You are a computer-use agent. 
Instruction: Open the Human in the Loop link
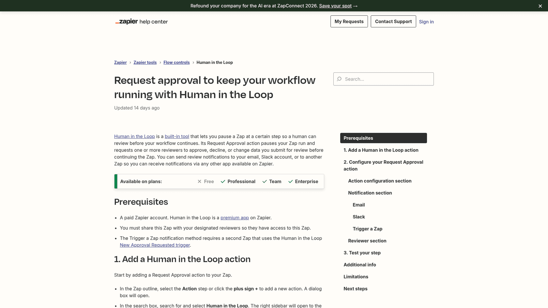[x=134, y=136]
